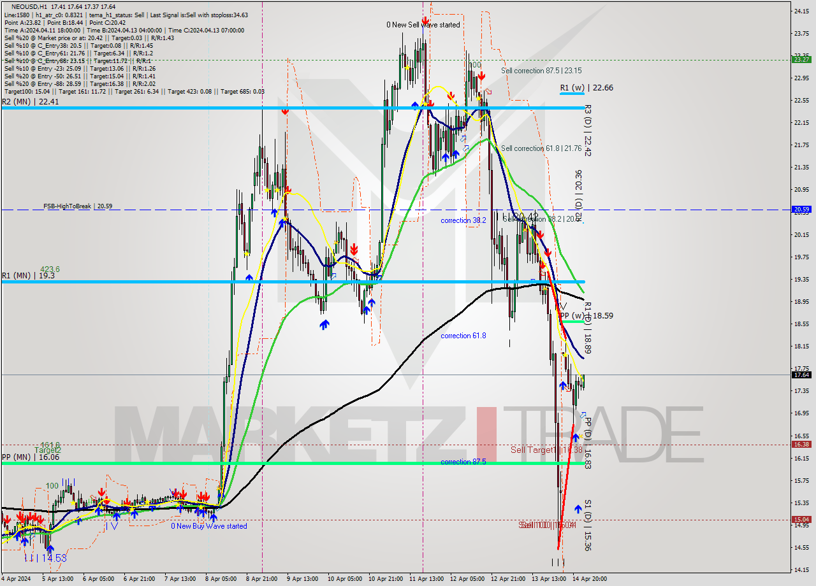Click '0 New Buy Wave started' text

[209, 526]
